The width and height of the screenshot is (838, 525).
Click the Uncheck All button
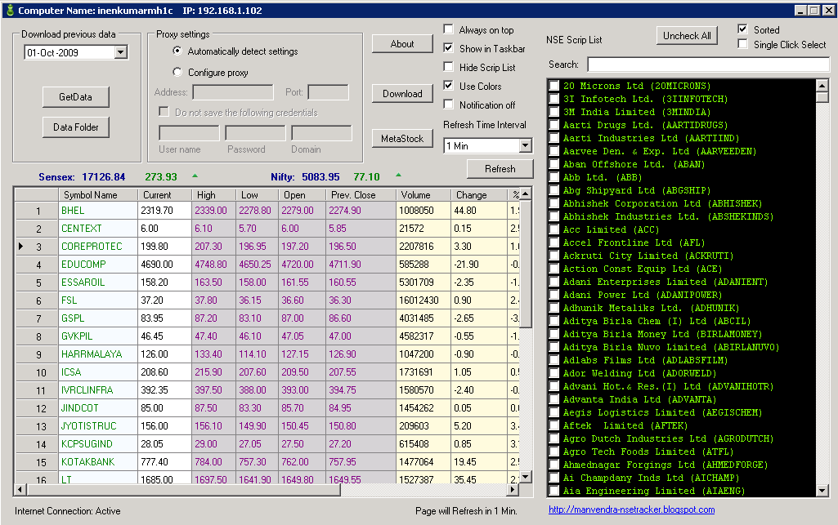pyautogui.click(x=687, y=36)
